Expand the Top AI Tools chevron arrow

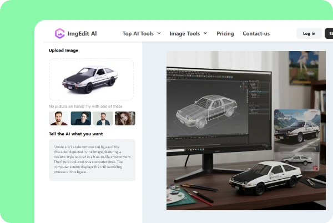tap(159, 33)
